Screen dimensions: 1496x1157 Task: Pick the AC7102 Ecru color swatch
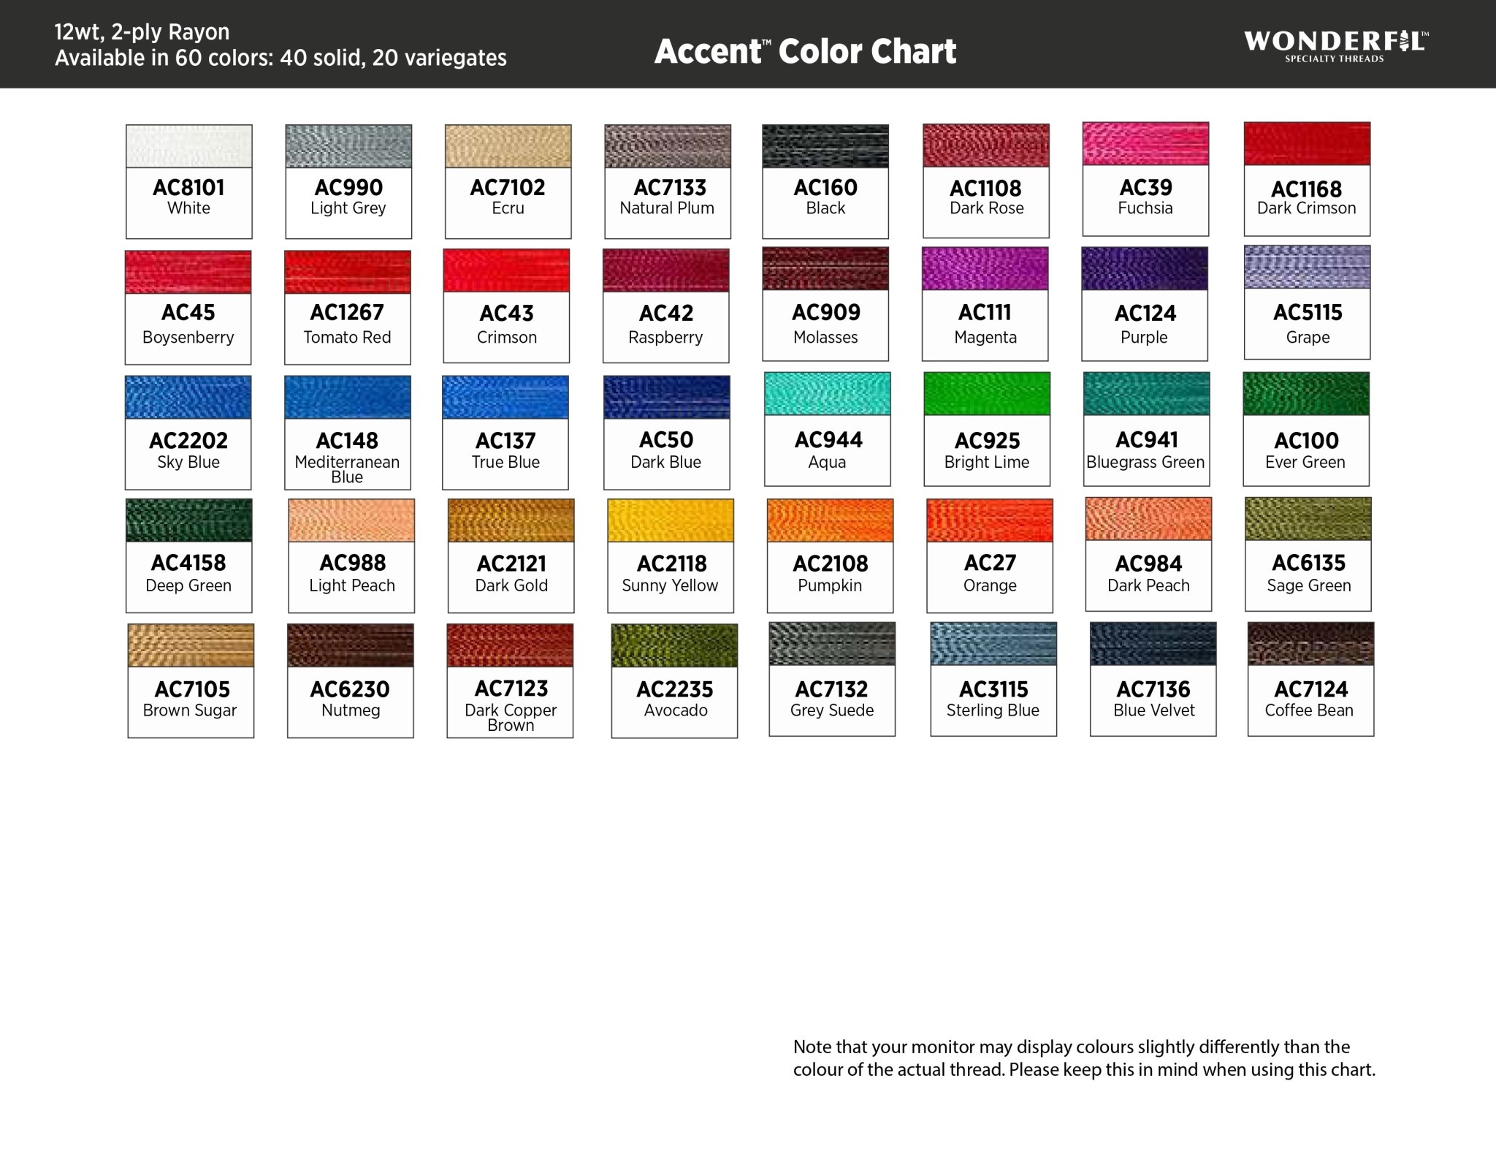508,181
